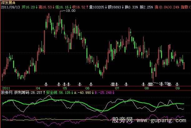This screenshot has height=128, width=191.
Task: Click the info marker just left of 05
Action: tap(59, 84)
